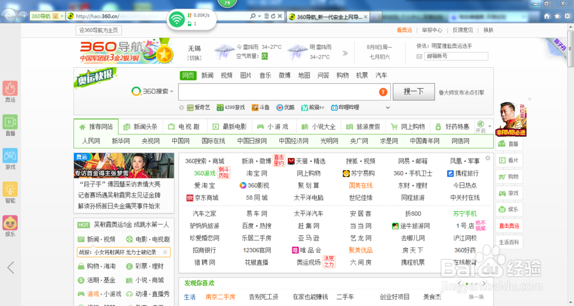Open 京东商城 link
Image resolution: width=574 pixels, height=306 pixels.
click(x=203, y=198)
